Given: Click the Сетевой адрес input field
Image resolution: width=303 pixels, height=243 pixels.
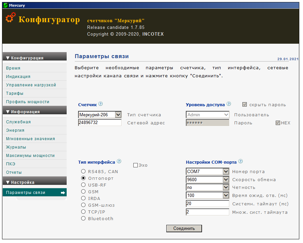Looking at the screenshot, I should (100, 123).
